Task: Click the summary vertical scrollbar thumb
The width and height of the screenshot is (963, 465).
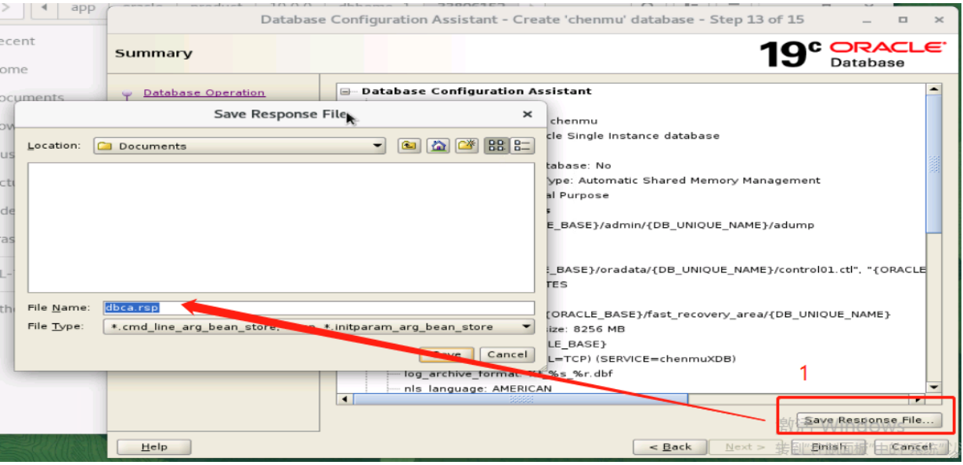Action: point(933,163)
